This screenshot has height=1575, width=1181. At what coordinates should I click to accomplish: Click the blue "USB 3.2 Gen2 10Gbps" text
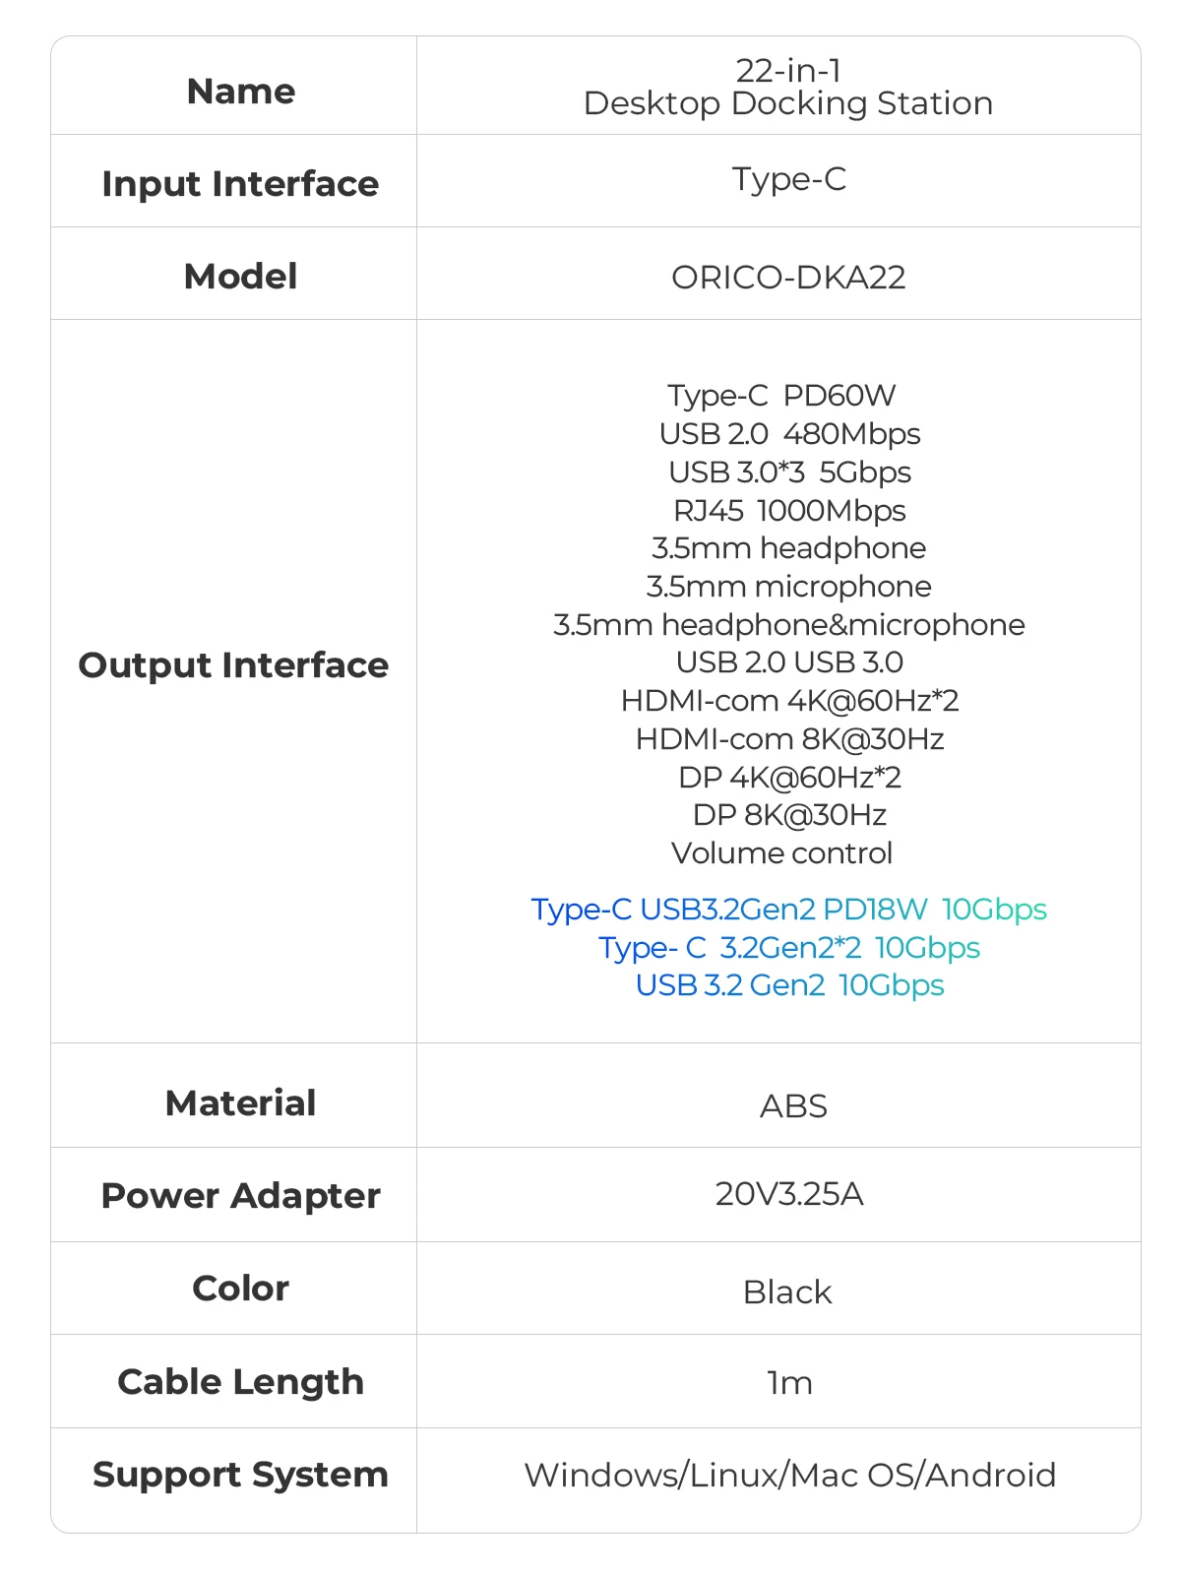pyautogui.click(x=789, y=985)
